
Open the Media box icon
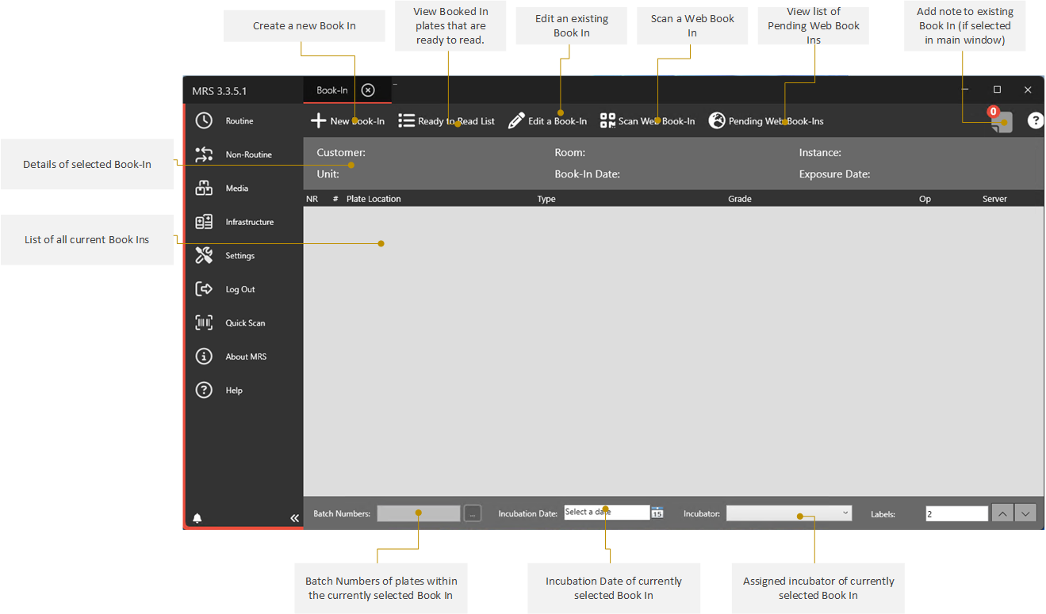(x=204, y=188)
